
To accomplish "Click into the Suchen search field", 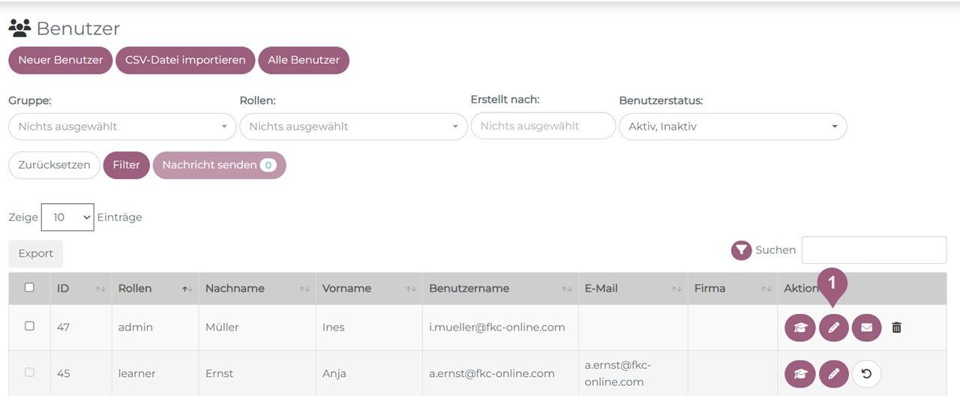I will [x=874, y=250].
